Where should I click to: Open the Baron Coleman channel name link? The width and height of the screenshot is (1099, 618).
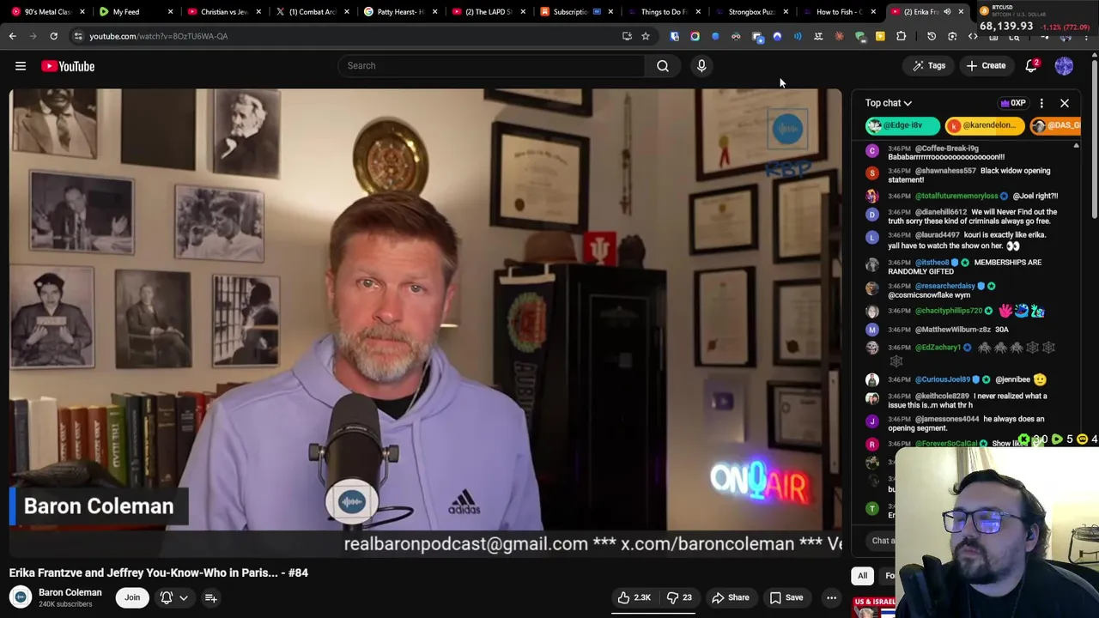pyautogui.click(x=70, y=592)
